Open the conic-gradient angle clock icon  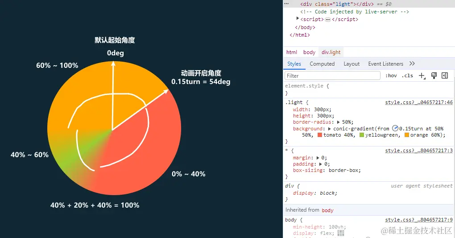[x=395, y=128]
